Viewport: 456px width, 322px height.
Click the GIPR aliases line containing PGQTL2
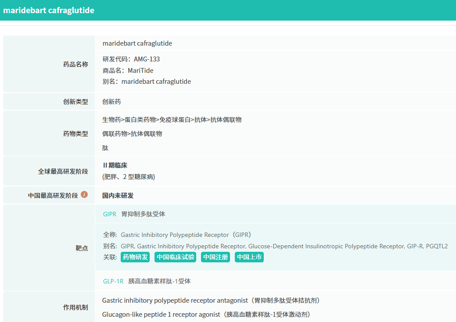[x=284, y=246]
